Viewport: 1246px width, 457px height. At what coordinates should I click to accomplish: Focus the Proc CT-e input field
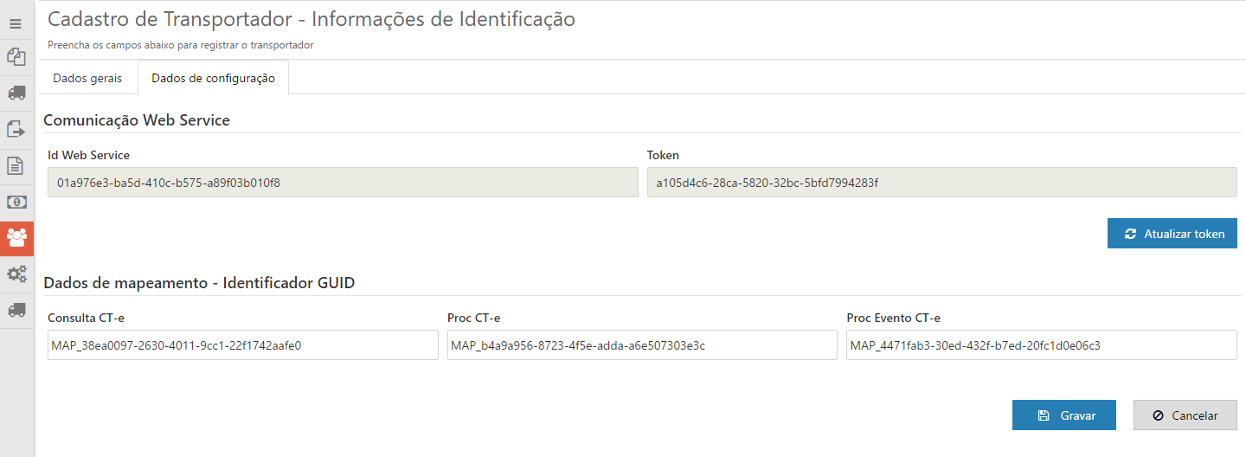click(642, 345)
